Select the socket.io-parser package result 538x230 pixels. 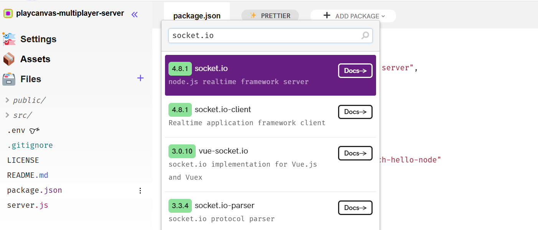coord(271,211)
